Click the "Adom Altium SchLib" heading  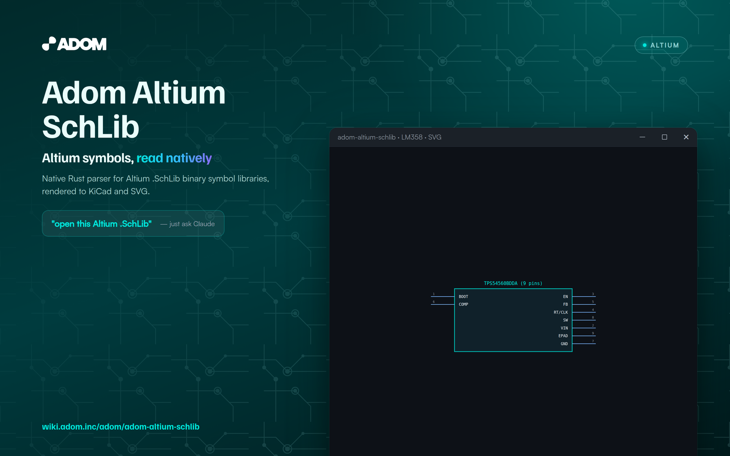tap(134, 109)
